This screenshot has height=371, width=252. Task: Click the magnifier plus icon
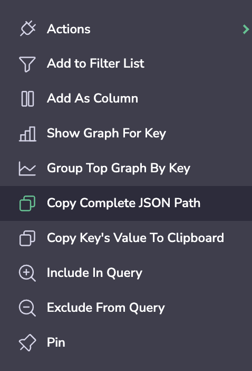[27, 273]
